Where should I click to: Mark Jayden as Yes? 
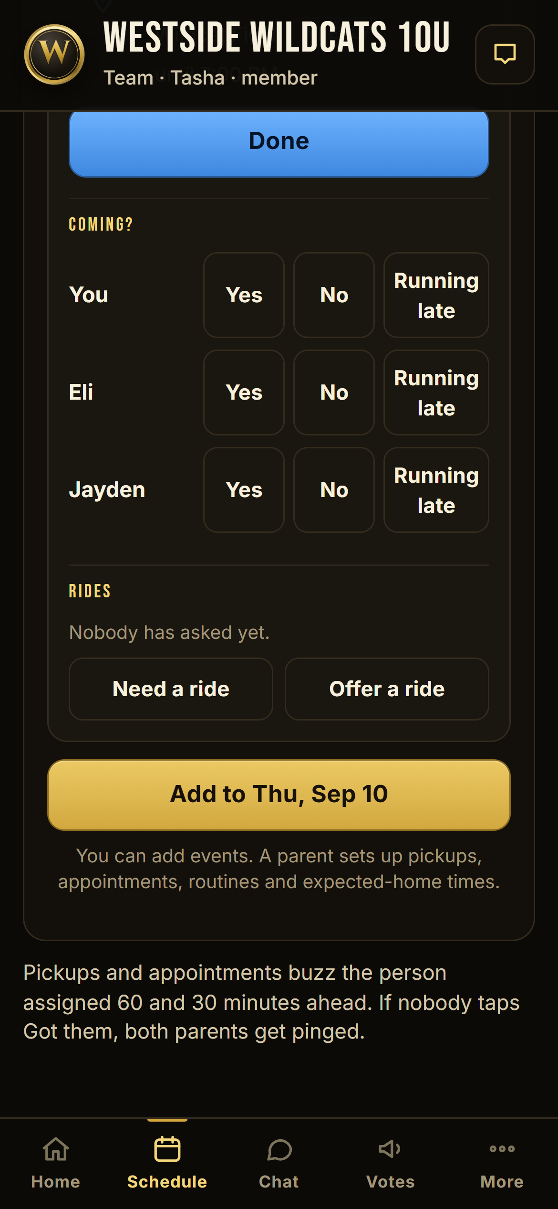(244, 490)
